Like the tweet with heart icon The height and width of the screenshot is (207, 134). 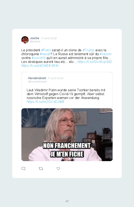(58, 169)
